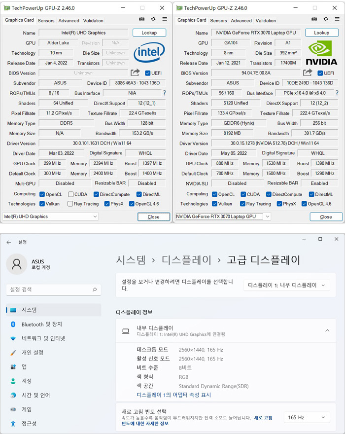Click Lookup button in NVIDIA GPU-Z window
Image resolution: width=345 pixels, height=436 pixels.
coord(322,33)
